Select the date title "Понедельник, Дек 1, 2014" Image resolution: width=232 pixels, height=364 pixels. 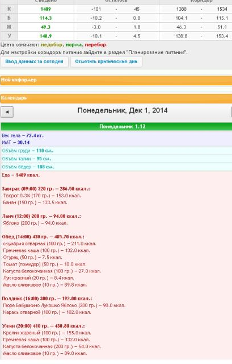[x=123, y=110]
